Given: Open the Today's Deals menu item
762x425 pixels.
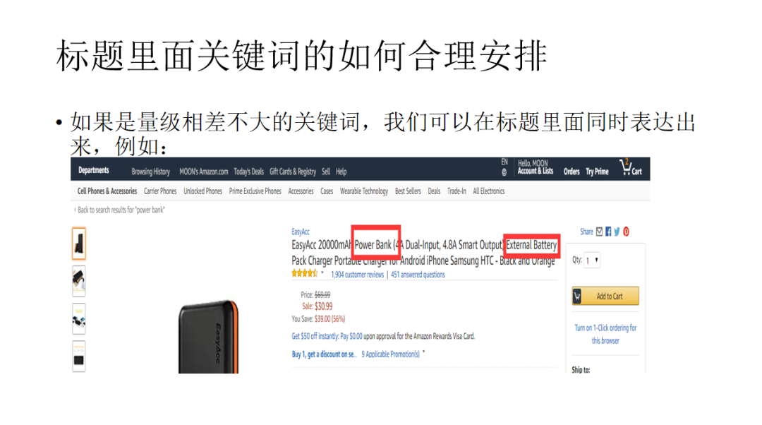Looking at the screenshot, I should point(248,172).
